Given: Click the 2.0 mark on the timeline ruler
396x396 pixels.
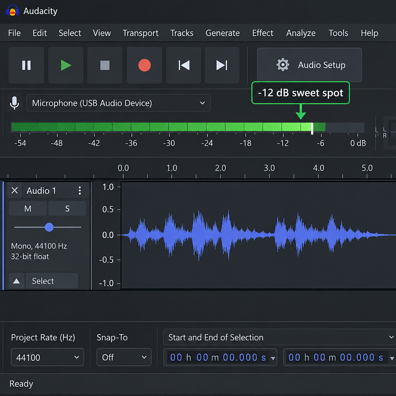Looking at the screenshot, I should [220, 168].
